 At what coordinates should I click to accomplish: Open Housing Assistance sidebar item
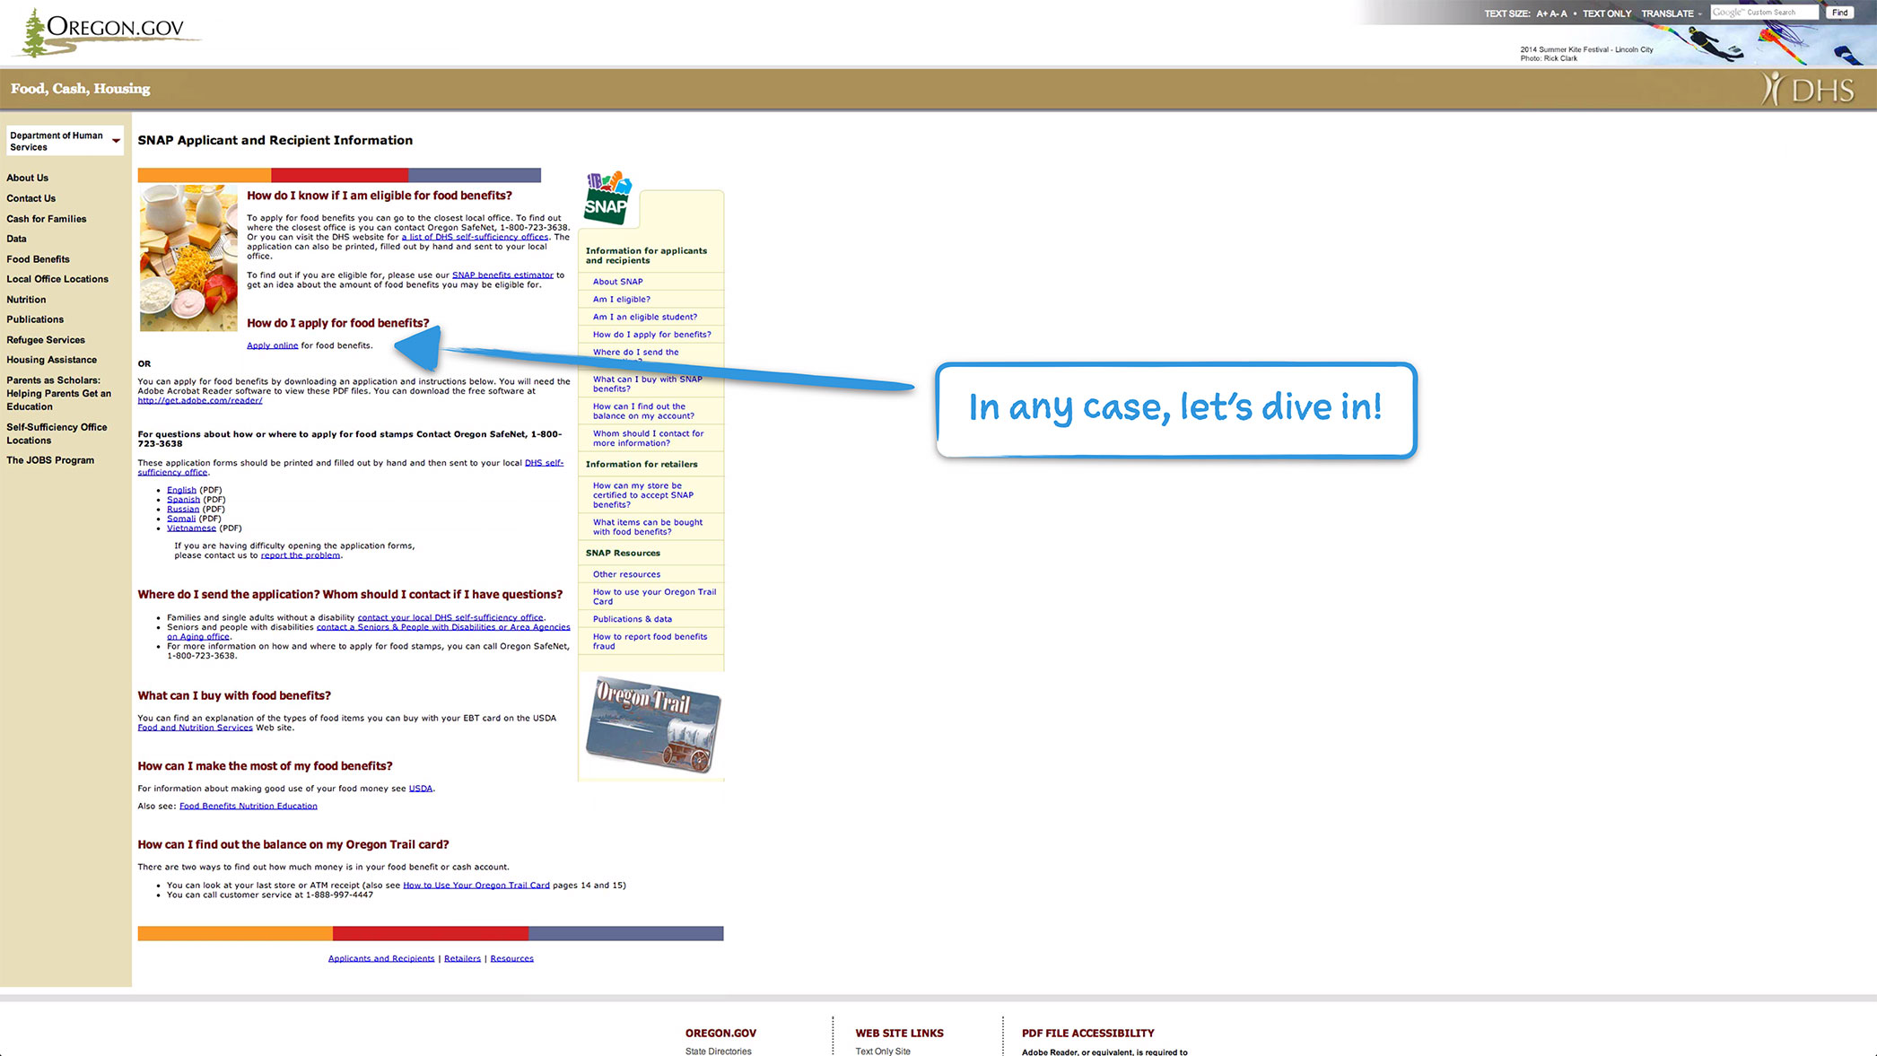tap(52, 360)
